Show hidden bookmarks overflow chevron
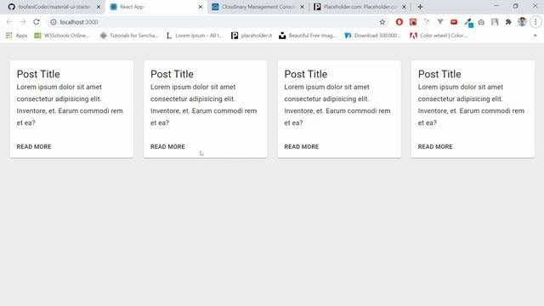The image size is (544, 306). coord(535,36)
